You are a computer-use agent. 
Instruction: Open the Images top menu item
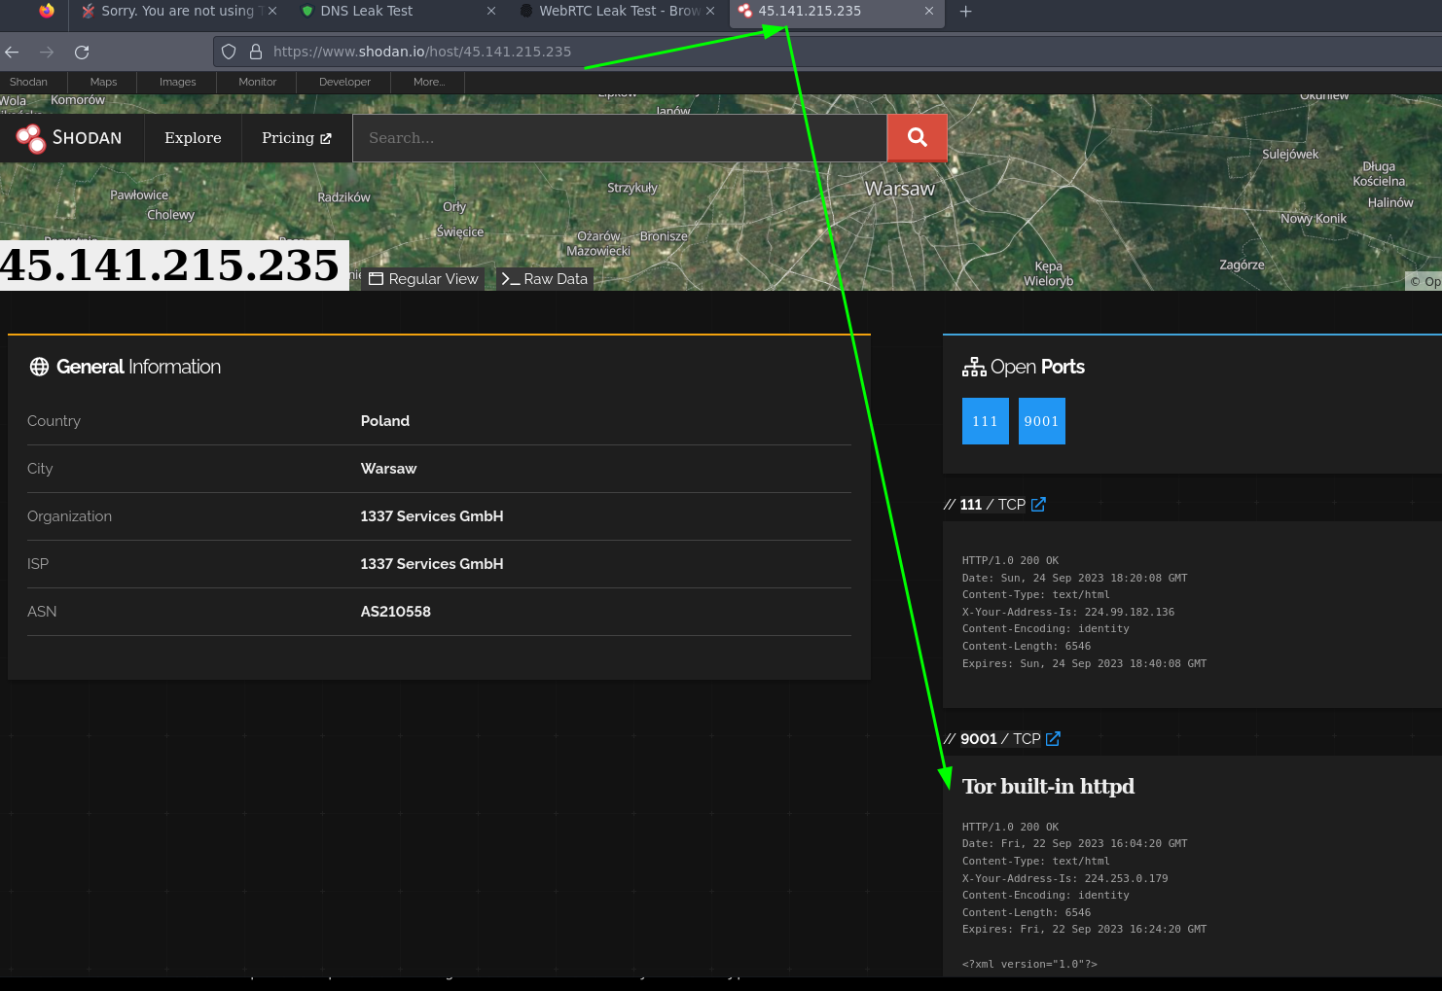(x=177, y=82)
